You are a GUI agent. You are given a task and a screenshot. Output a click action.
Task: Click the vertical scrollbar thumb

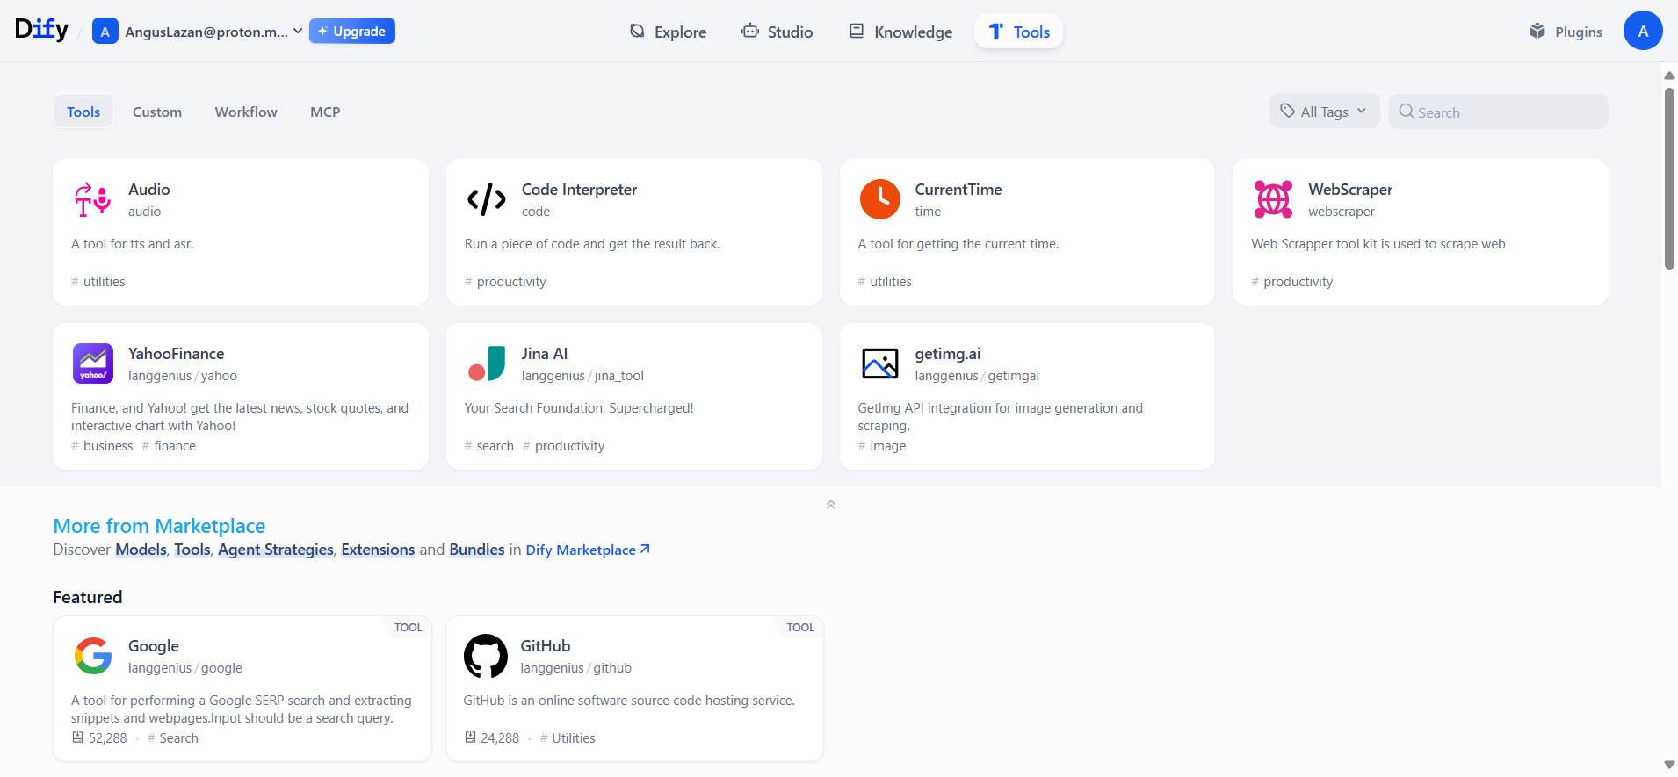click(1669, 178)
